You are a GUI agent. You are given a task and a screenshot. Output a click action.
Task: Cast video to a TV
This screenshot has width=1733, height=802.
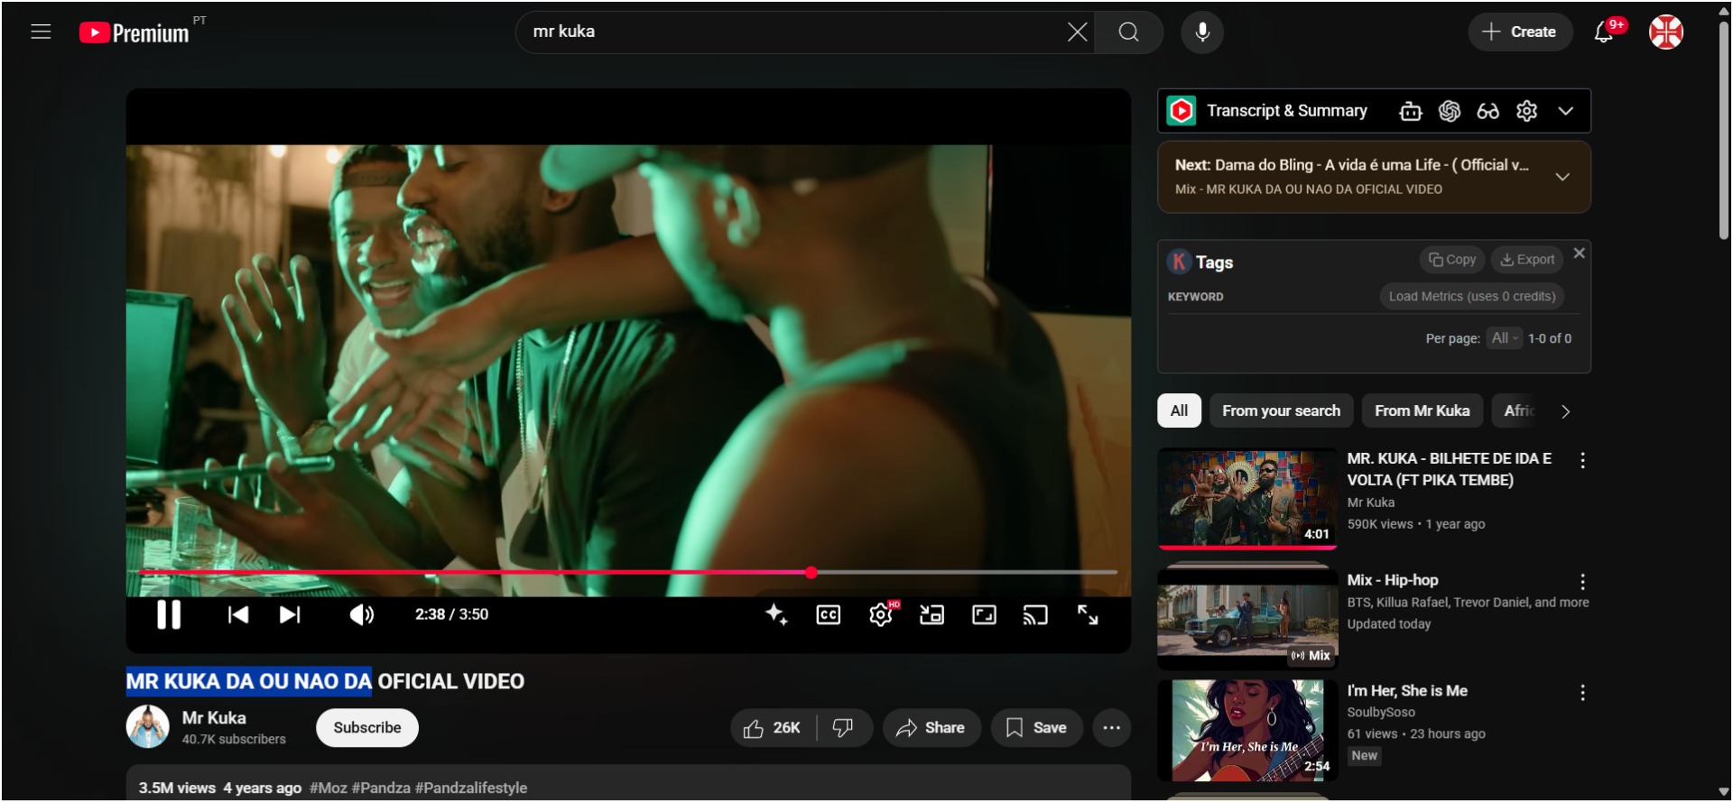tap(1035, 614)
